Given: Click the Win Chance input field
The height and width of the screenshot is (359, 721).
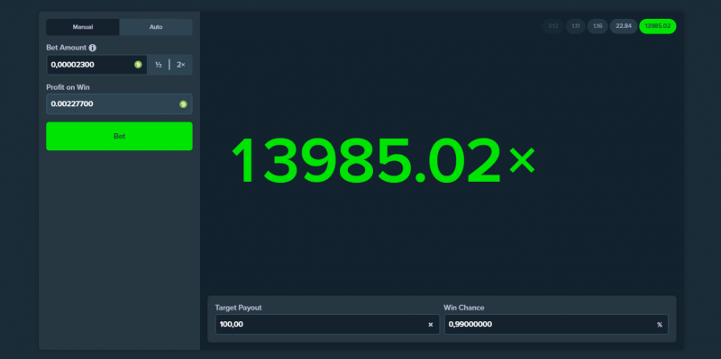Looking at the screenshot, I should click(x=556, y=325).
